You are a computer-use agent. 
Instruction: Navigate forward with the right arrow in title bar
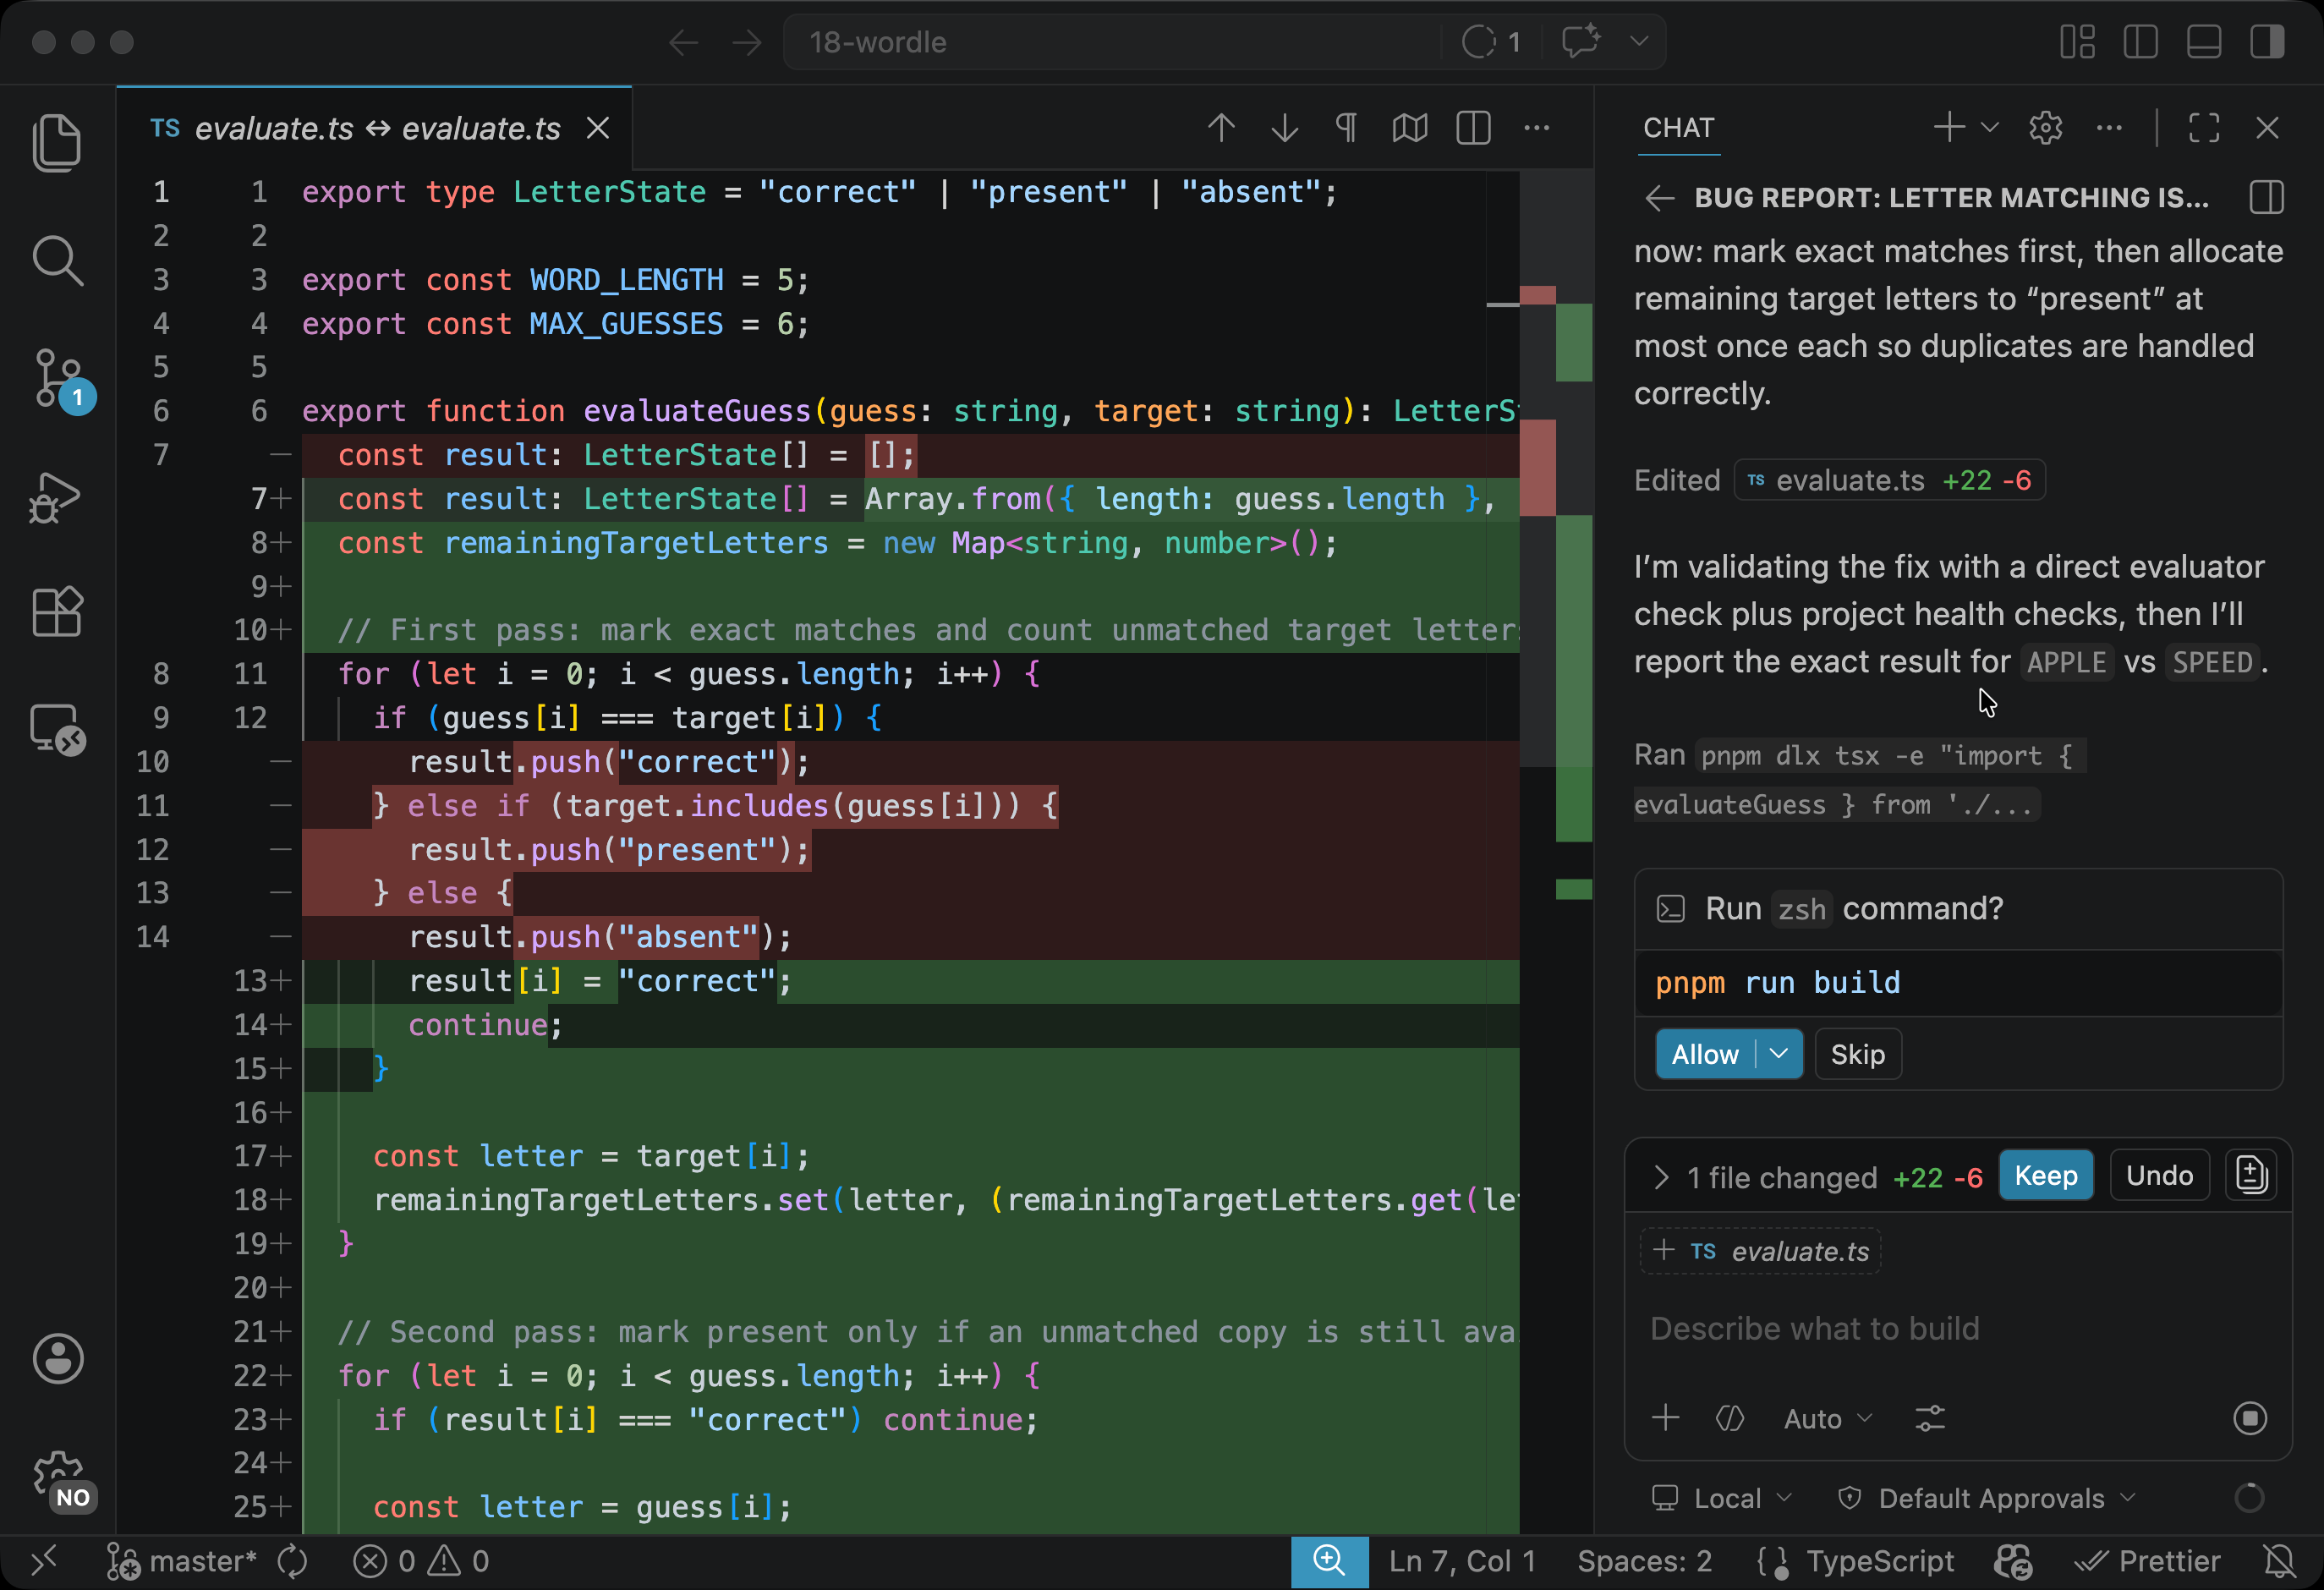(746, 42)
